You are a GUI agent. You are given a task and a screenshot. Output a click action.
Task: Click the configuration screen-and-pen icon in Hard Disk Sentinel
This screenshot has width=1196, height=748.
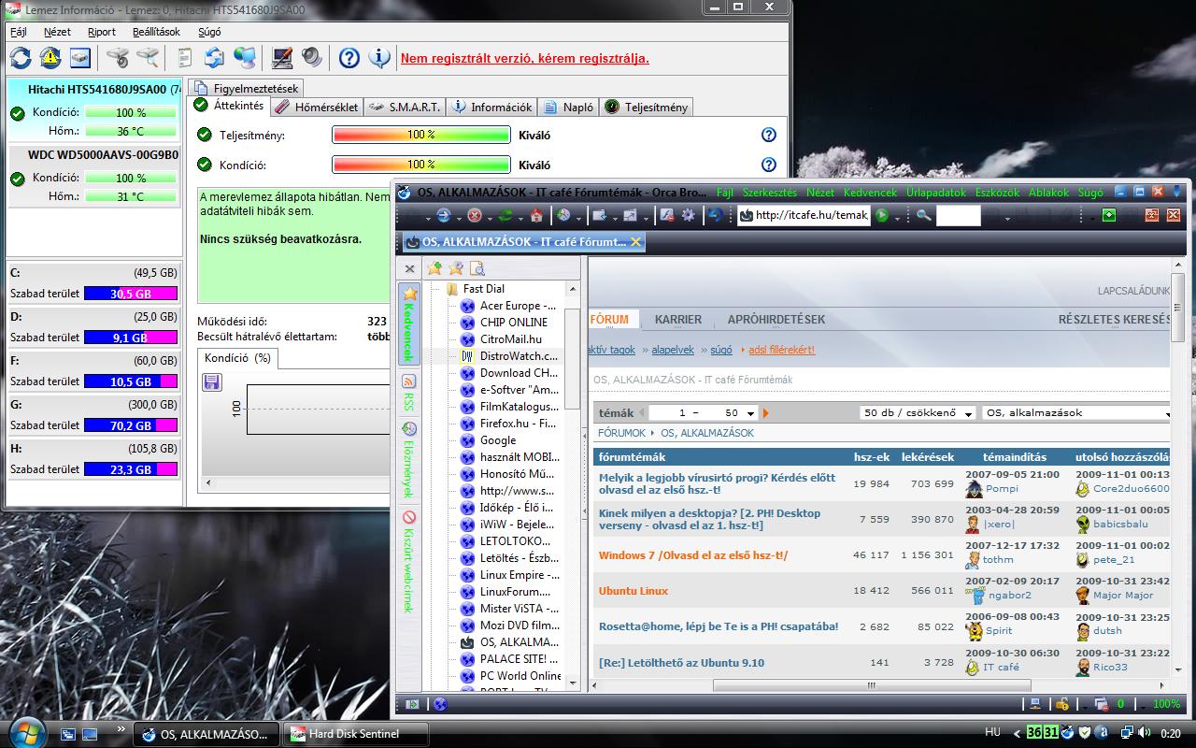pyautogui.click(x=281, y=58)
